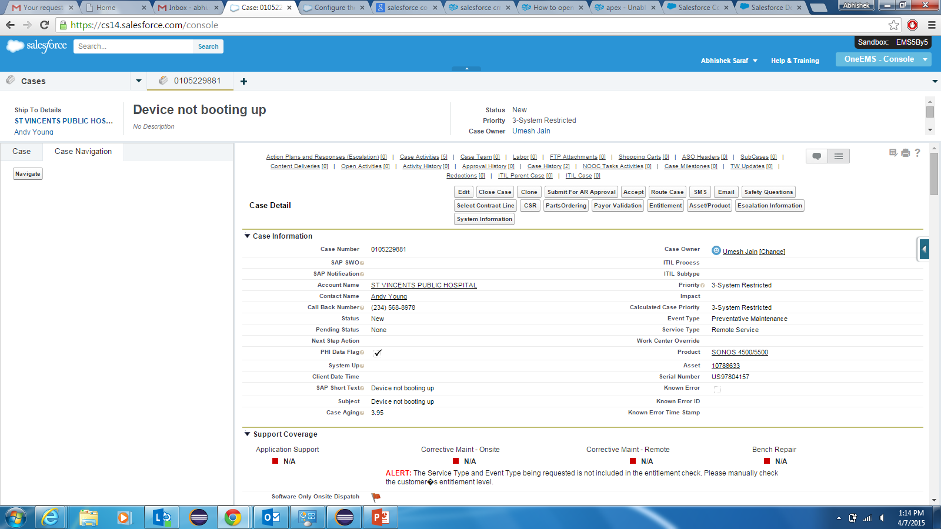Open help for this page question mark
The image size is (941, 529).
click(x=917, y=153)
